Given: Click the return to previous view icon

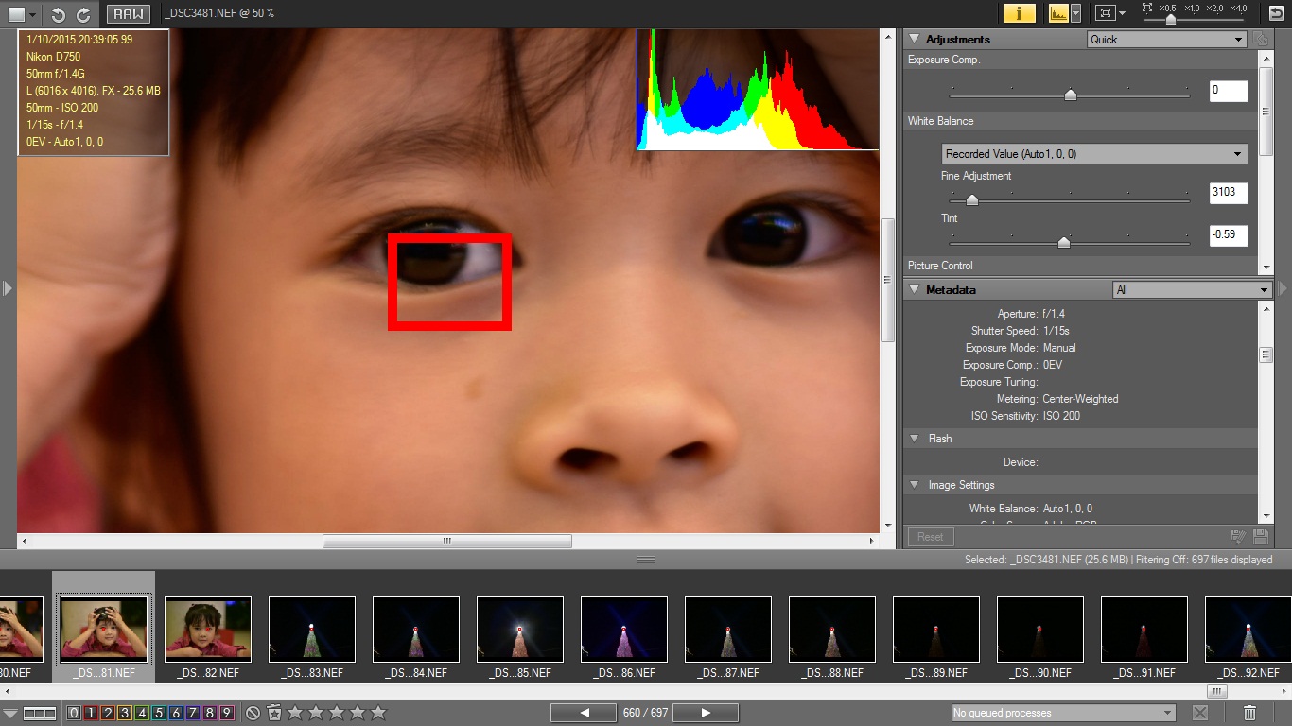Looking at the screenshot, I should pos(1276,13).
